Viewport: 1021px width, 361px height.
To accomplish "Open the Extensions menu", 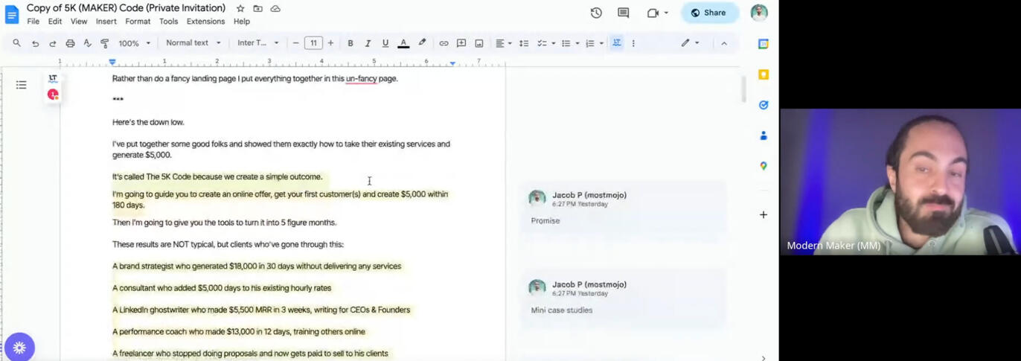I will (205, 22).
